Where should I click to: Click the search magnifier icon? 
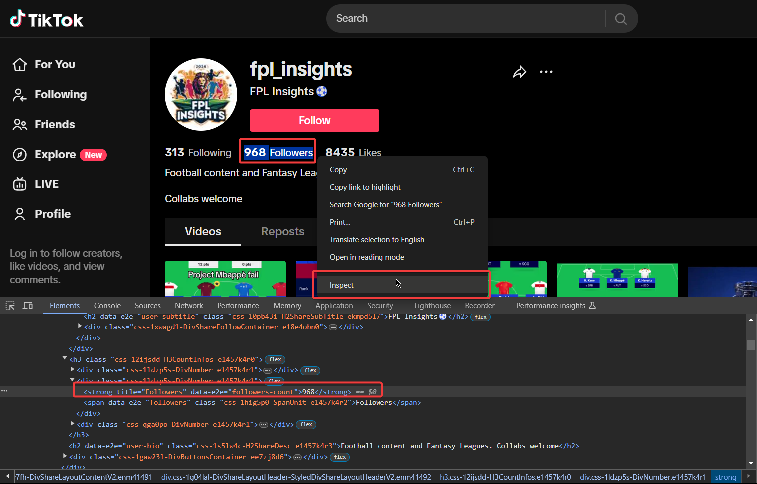[x=620, y=19]
